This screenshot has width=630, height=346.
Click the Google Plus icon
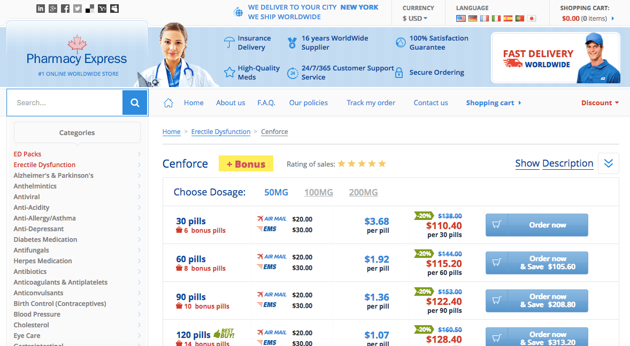pos(53,9)
